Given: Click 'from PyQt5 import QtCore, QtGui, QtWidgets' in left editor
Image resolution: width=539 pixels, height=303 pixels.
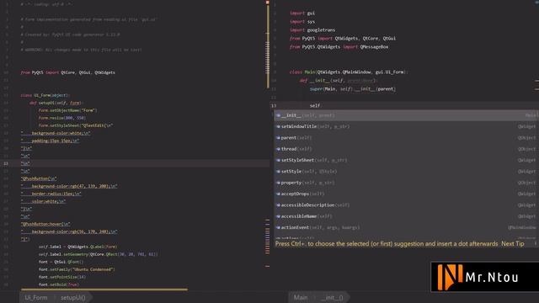Looking at the screenshot, I should point(67,72).
